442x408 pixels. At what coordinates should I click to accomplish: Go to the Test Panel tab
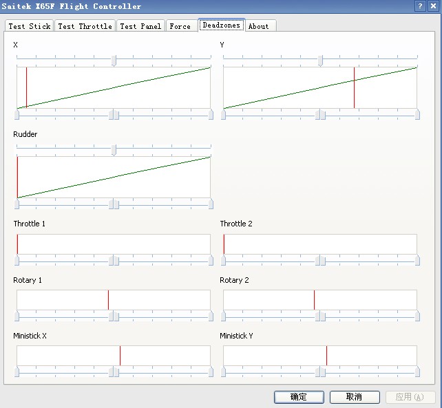(x=140, y=26)
